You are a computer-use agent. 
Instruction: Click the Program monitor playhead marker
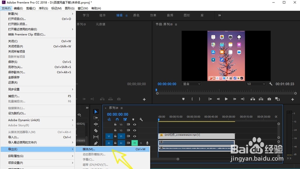tap(156, 90)
